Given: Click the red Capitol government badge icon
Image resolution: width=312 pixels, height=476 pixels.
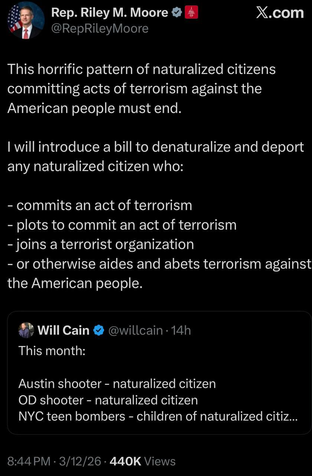Looking at the screenshot, I should pyautogui.click(x=191, y=13).
